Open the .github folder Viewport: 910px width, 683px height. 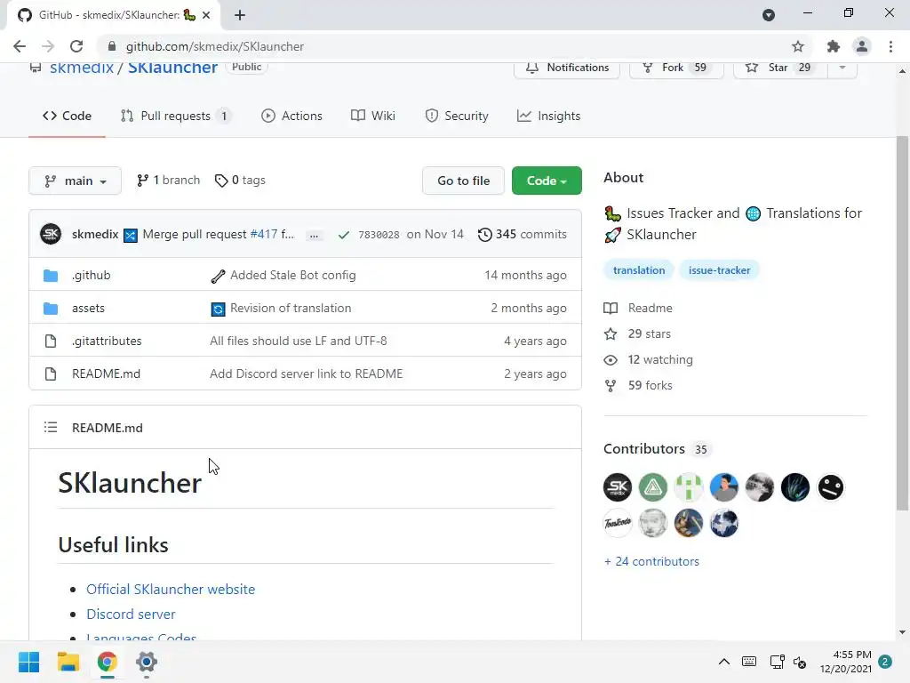tap(92, 276)
